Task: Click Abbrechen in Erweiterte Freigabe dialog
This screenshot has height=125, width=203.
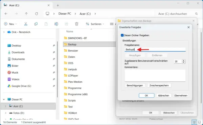Action: click(163, 95)
